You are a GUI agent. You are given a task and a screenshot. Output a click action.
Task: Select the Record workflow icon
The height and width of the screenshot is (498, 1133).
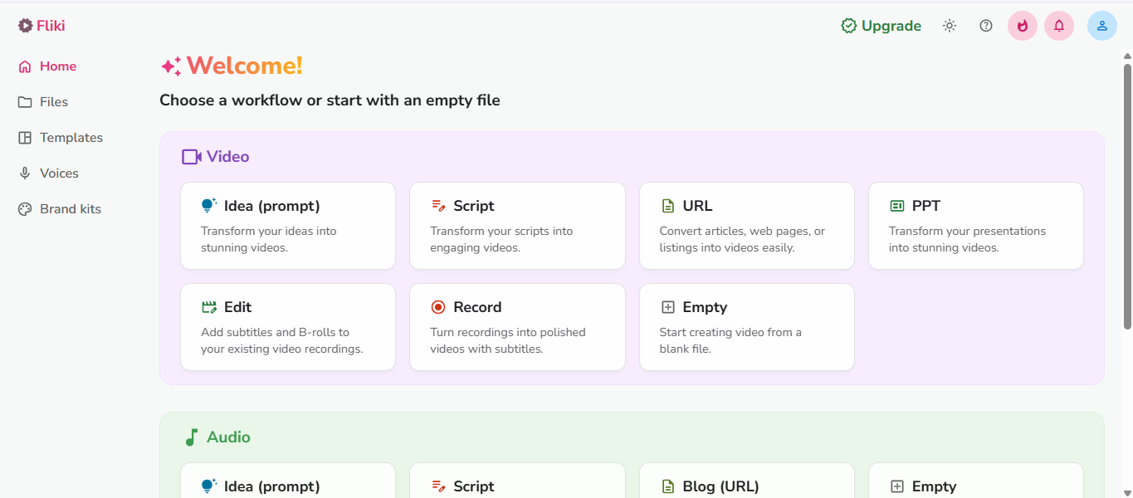[438, 306]
